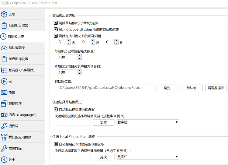The image size is (228, 165).
Task: Click the keyboard icon for 热键
Action: (x=4, y=93)
